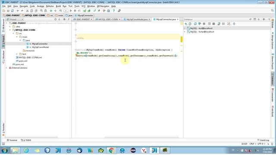The height and width of the screenshot is (155, 276).
Task: Switch to MYSQL-JDBC-CONN editor tab
Action: pos(108,19)
